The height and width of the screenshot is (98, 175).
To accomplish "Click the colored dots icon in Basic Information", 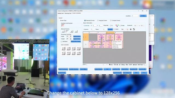I will (117, 26).
